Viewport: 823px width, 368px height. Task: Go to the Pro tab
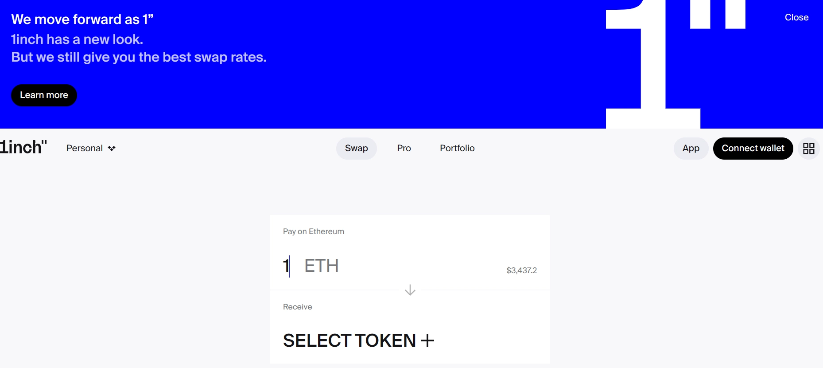click(x=404, y=149)
